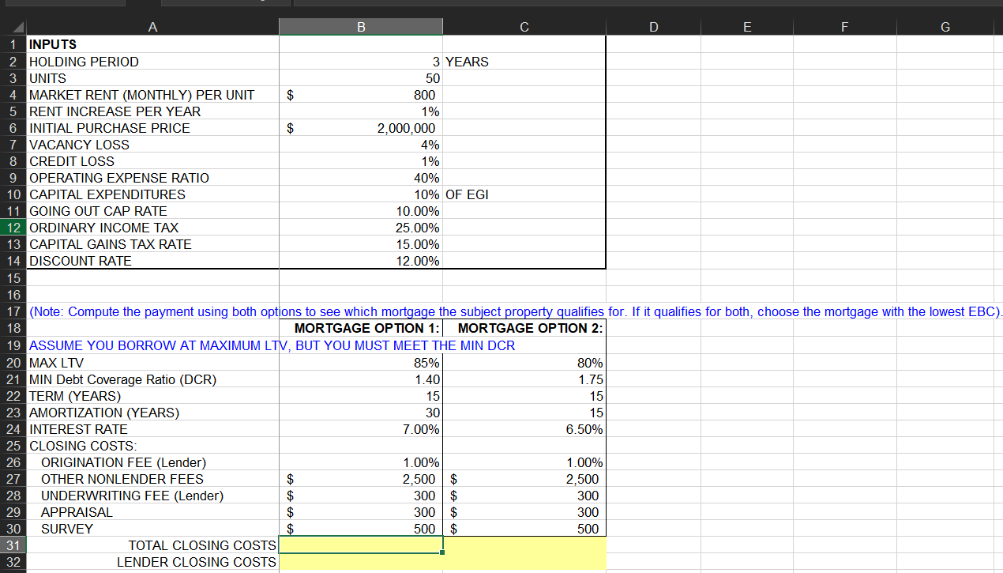Select column D header

click(x=653, y=27)
